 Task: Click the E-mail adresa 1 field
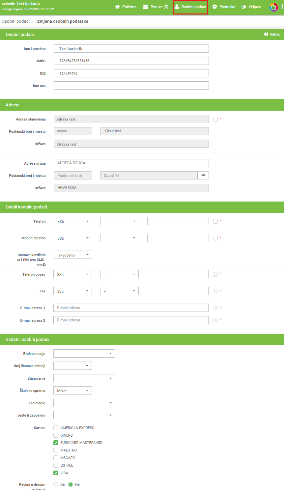131,308
